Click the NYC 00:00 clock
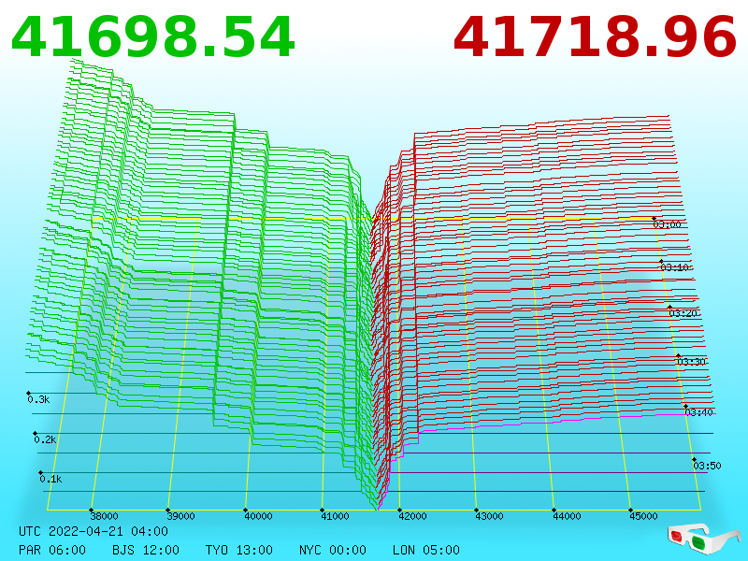This screenshot has height=561, width=748. pyautogui.click(x=333, y=550)
